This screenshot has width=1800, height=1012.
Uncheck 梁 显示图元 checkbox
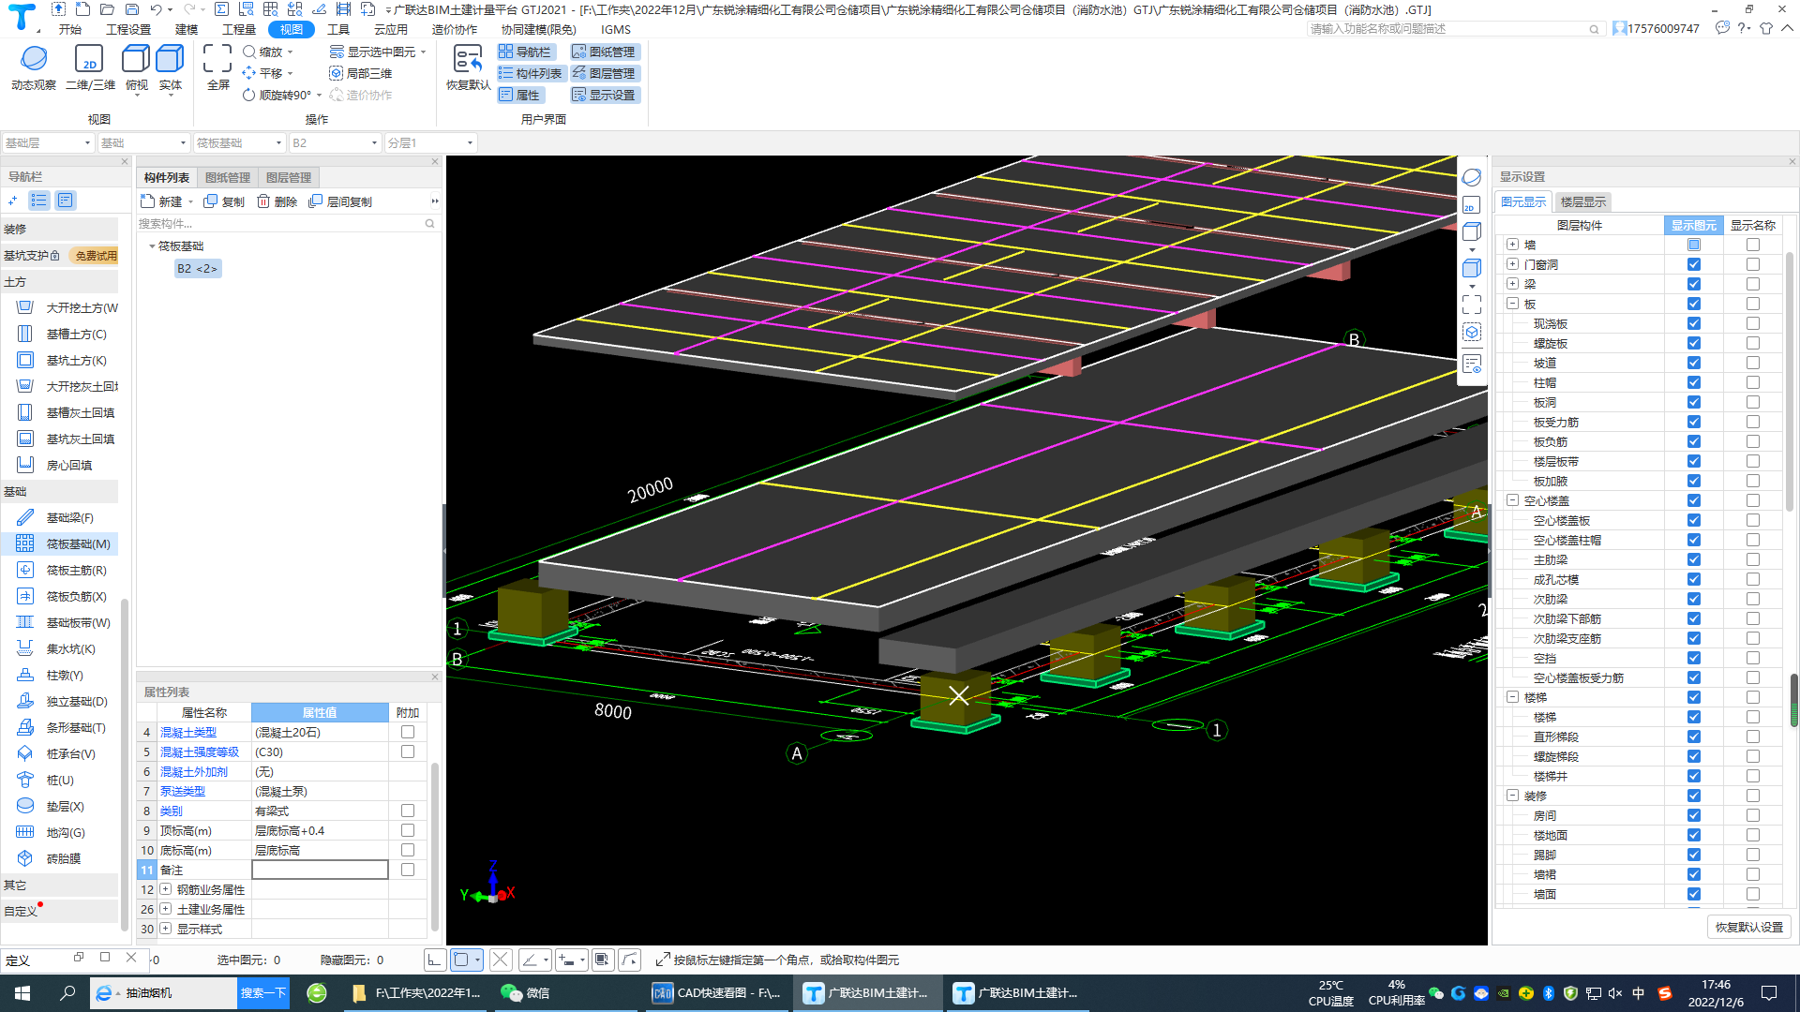(1693, 284)
